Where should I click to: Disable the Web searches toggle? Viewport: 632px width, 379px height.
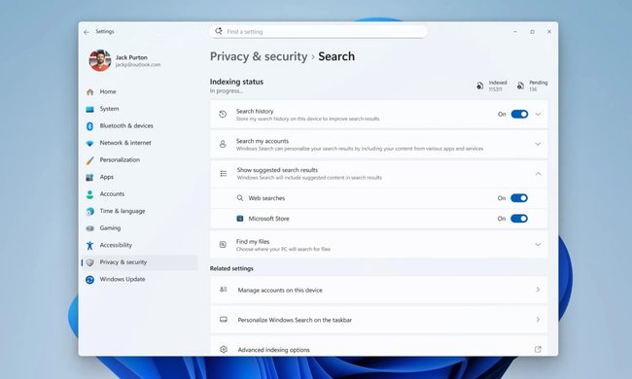pyautogui.click(x=519, y=198)
